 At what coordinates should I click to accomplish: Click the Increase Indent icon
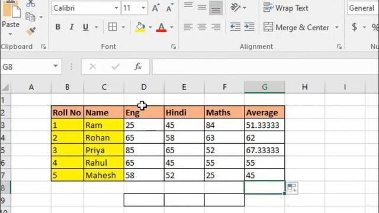pyautogui.click(x=249, y=27)
